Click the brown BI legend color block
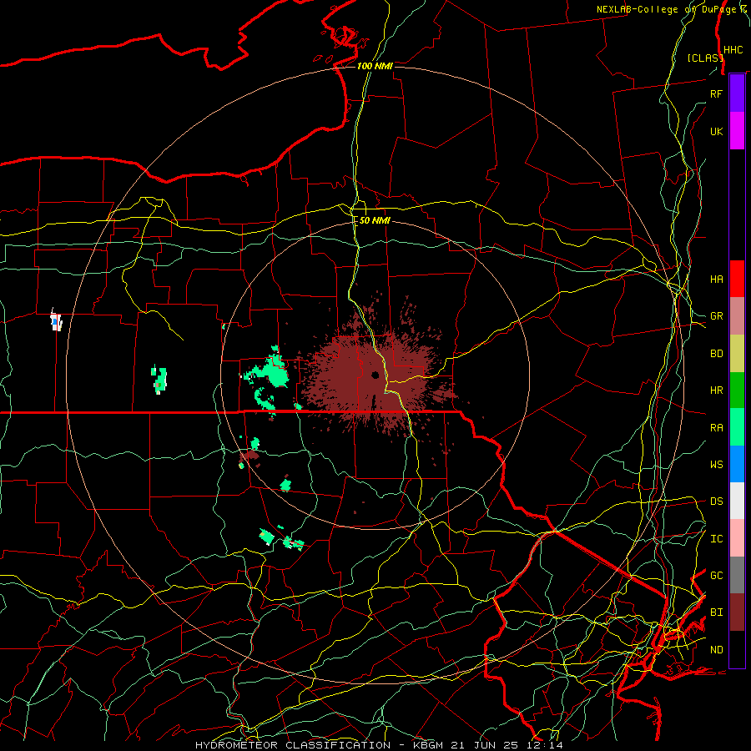Image resolution: width=751 pixels, height=751 pixels. (737, 612)
